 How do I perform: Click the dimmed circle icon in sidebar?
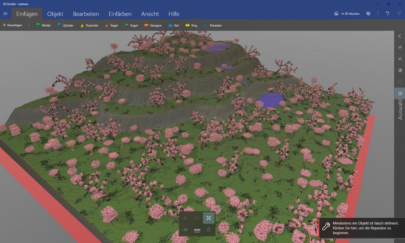(400, 82)
